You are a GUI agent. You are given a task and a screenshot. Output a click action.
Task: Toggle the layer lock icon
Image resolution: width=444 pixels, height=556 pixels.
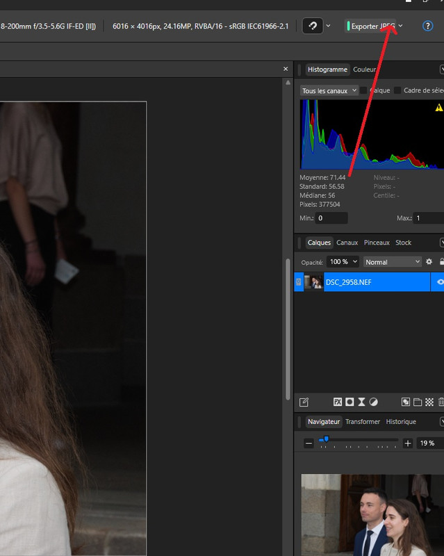click(x=441, y=262)
